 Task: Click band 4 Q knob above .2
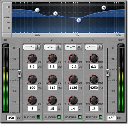pyautogui.click(x=94, y=100)
